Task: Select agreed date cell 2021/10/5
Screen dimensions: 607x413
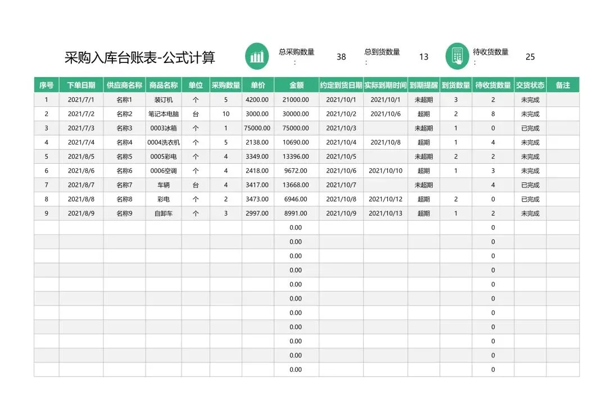Action: (x=341, y=156)
